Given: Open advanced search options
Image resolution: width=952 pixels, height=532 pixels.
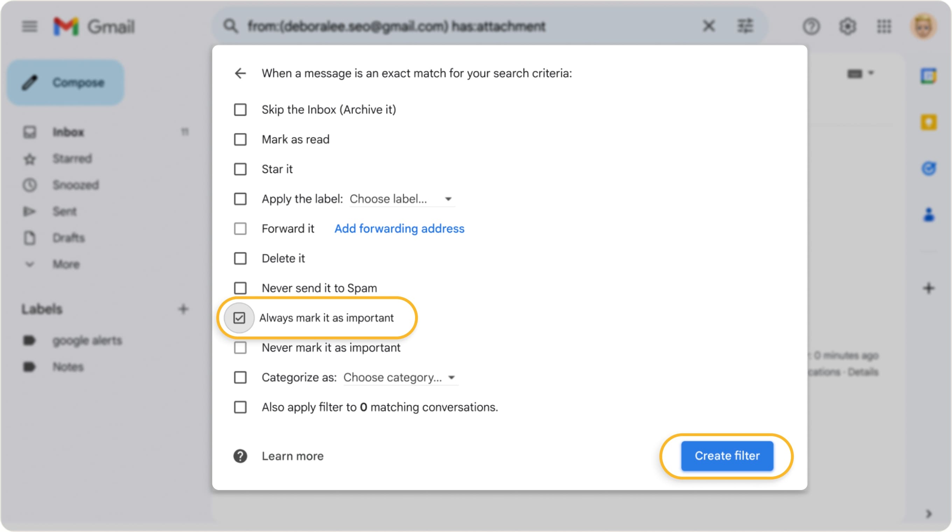Looking at the screenshot, I should click(745, 26).
